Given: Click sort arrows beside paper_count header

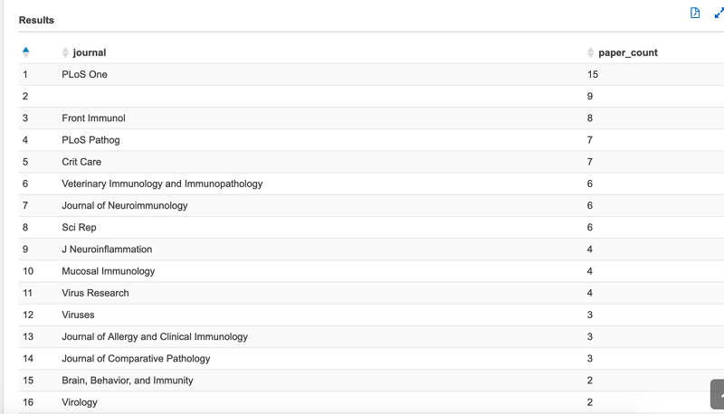Looking at the screenshot, I should click(x=591, y=52).
